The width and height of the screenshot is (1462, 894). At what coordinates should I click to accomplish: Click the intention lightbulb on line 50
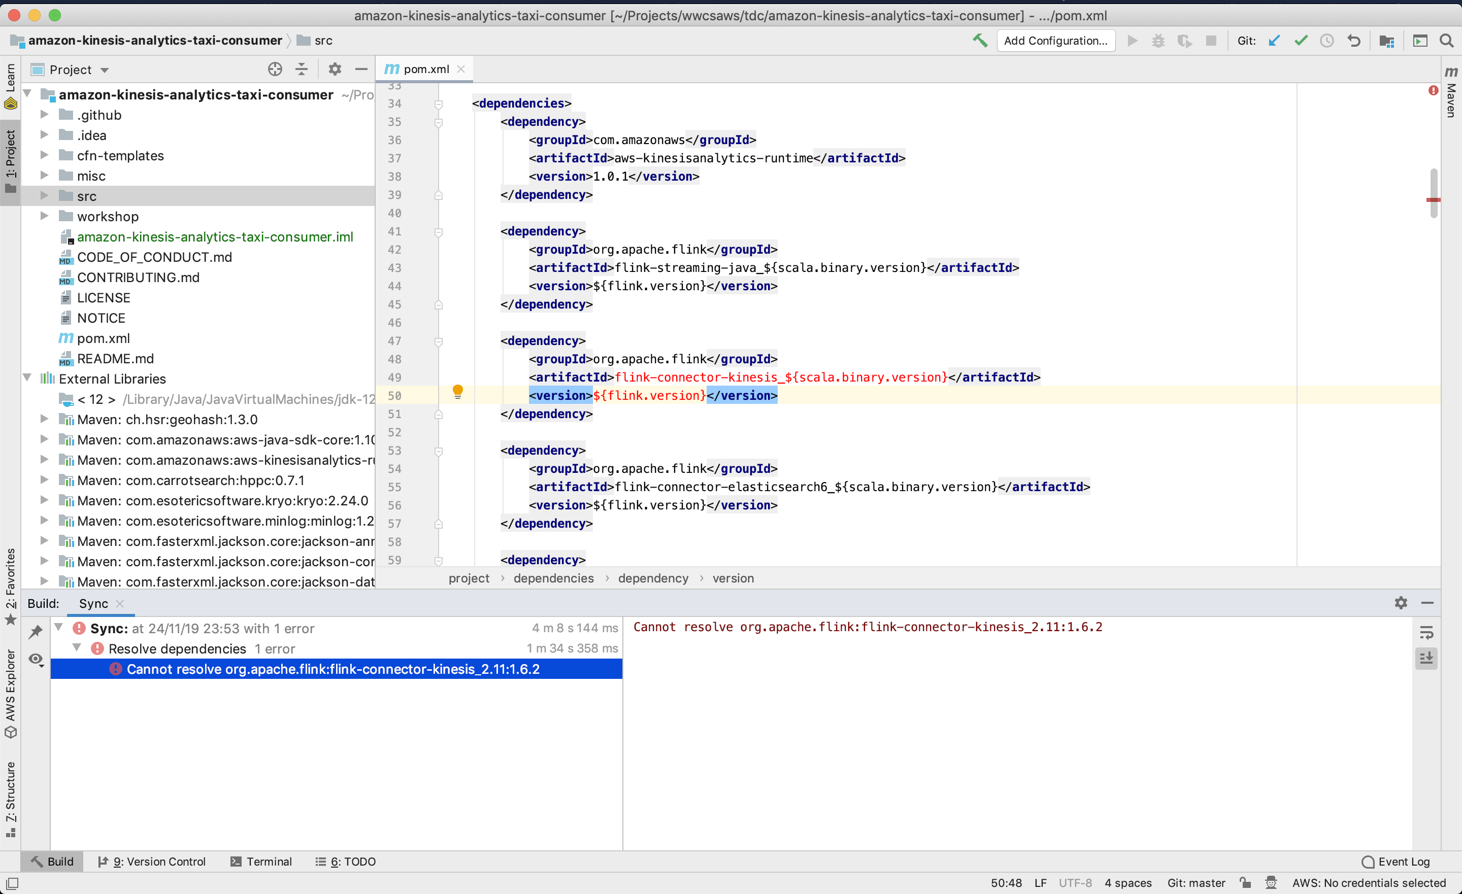tap(457, 391)
